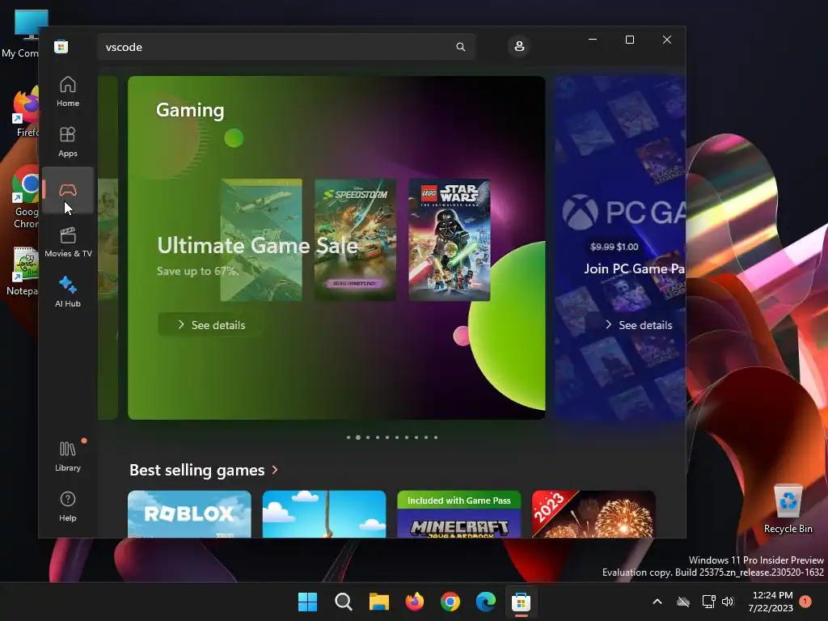
Task: Select the second carousel page dot
Action: click(x=358, y=437)
